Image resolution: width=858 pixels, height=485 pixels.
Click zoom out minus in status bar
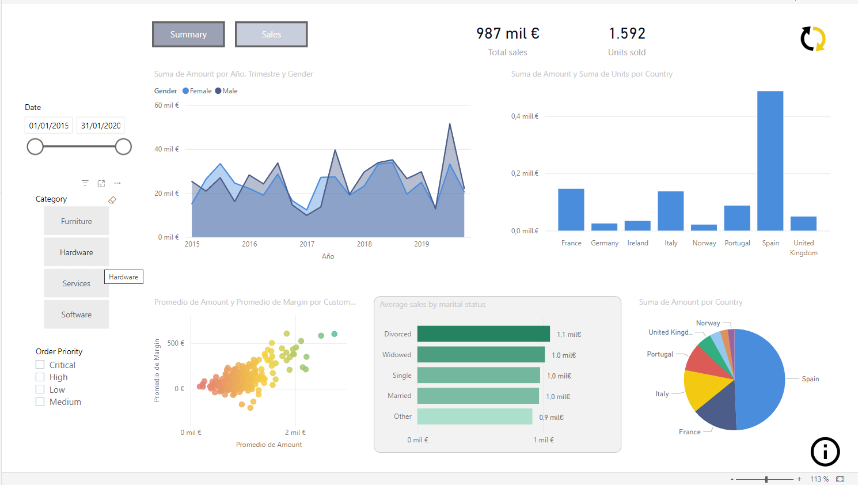[x=732, y=479]
